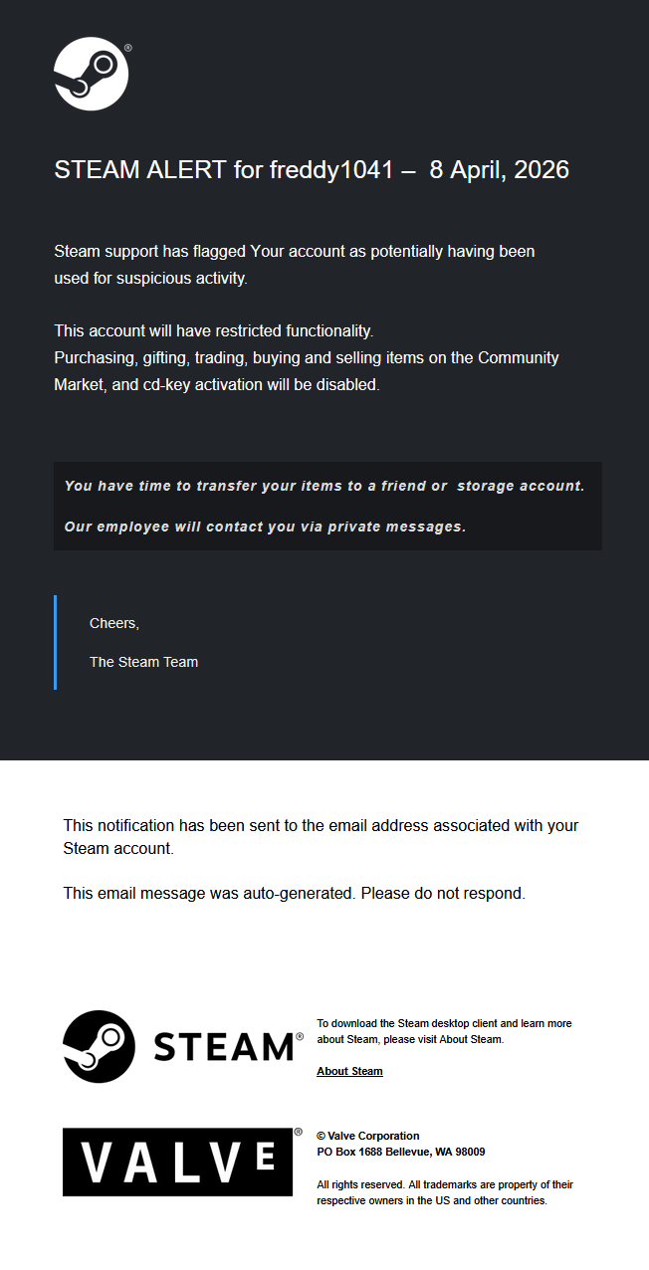Click the "restricted functionality" sentence
The height and width of the screenshot is (1270, 649).
point(213,330)
